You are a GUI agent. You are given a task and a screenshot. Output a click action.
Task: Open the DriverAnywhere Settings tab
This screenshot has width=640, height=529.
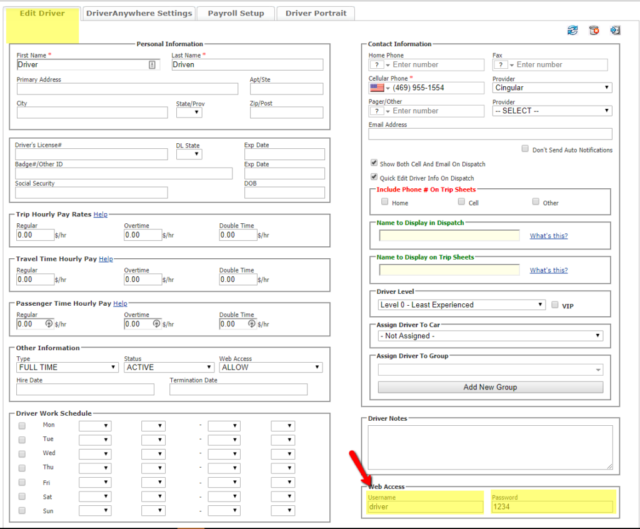coord(139,13)
